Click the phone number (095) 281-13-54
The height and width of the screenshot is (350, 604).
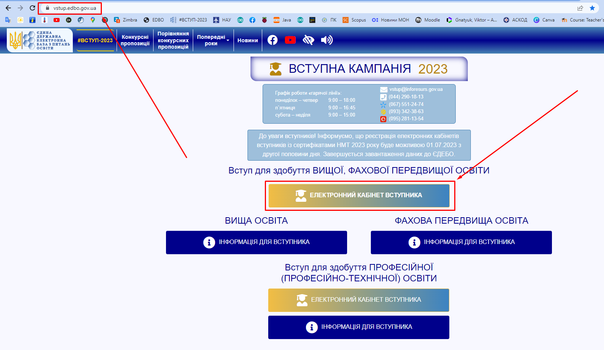(406, 119)
